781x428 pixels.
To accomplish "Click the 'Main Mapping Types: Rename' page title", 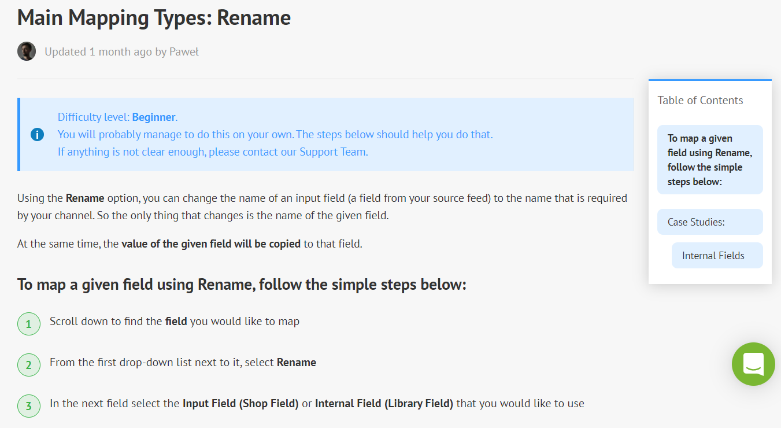I will pos(154,18).
